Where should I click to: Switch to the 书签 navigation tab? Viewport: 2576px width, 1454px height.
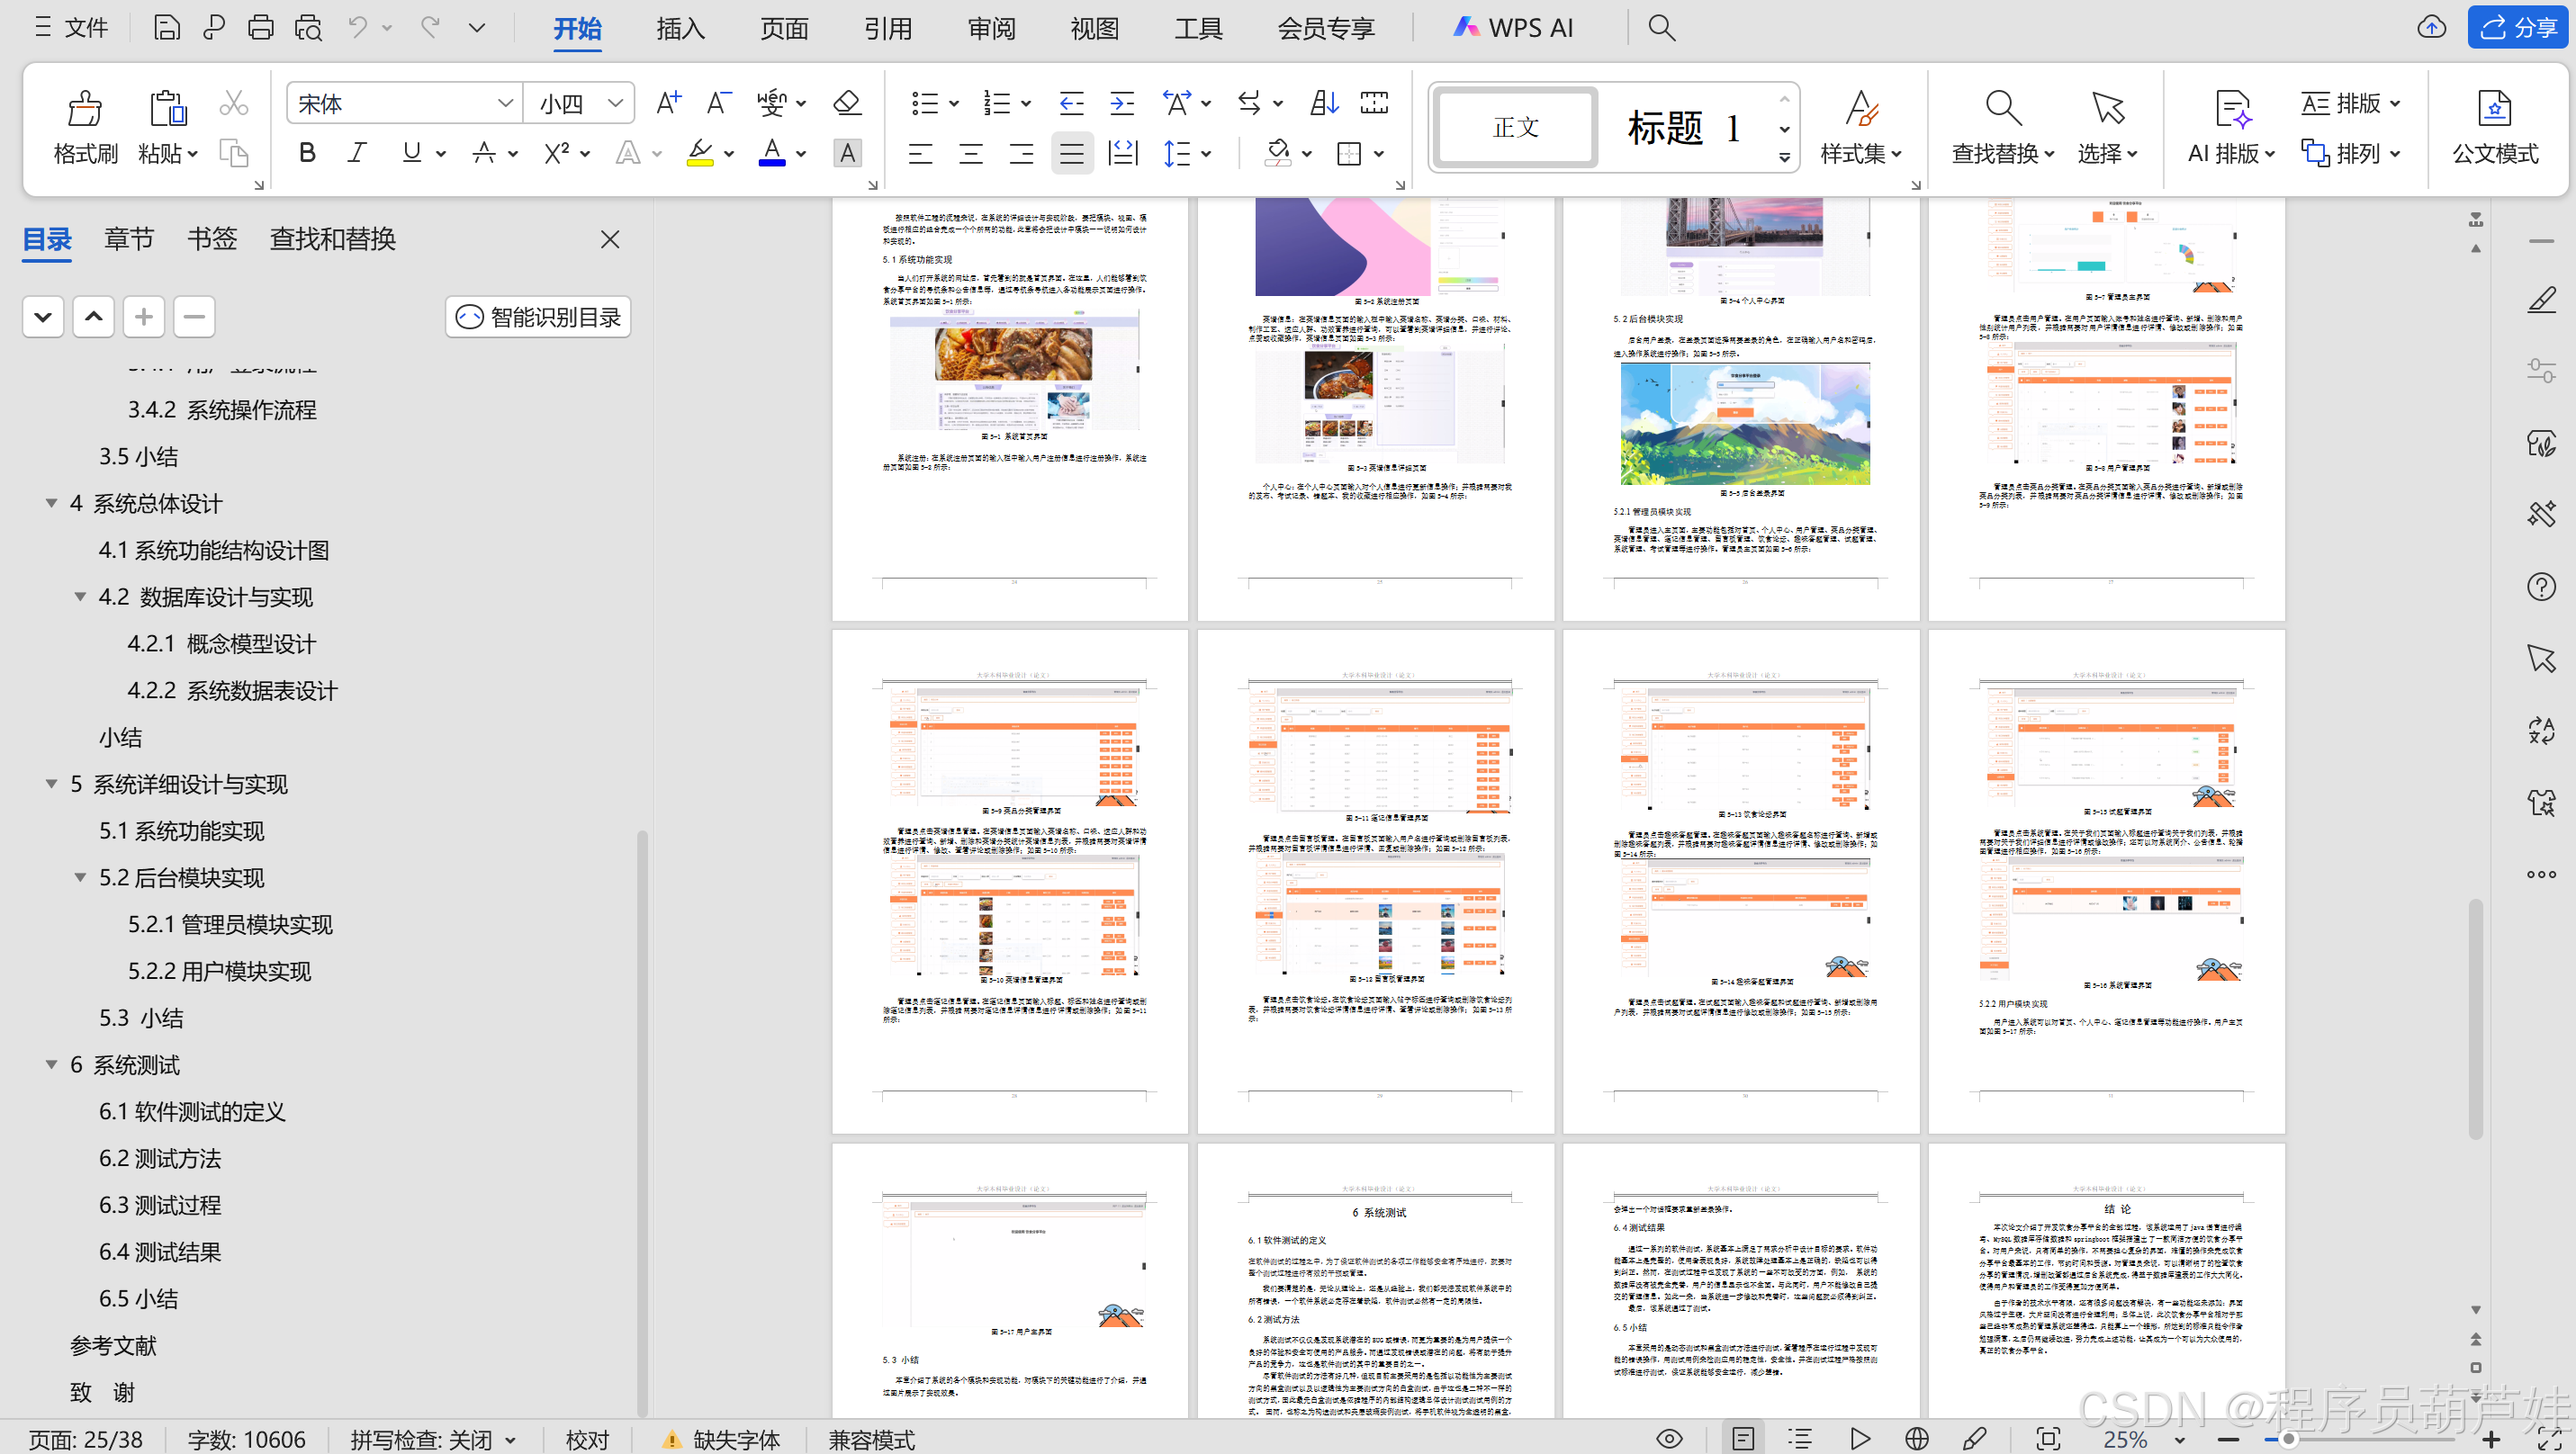[x=211, y=238]
